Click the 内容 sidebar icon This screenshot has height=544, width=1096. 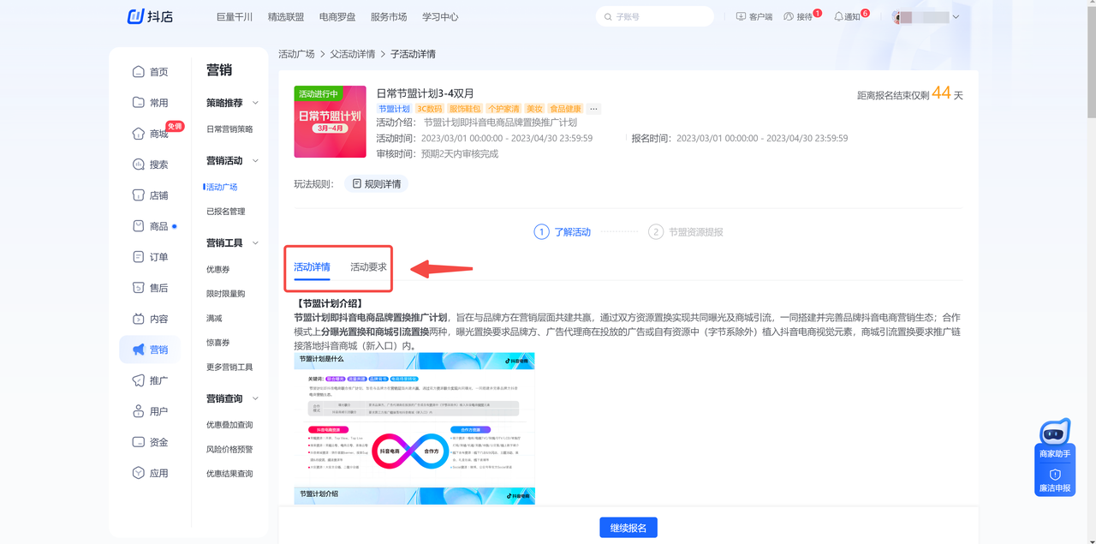pyautogui.click(x=139, y=319)
